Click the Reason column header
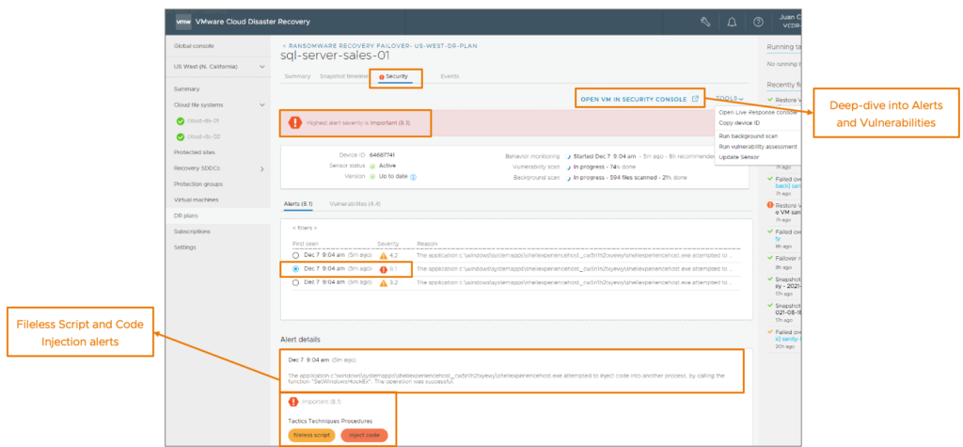The height and width of the screenshot is (447, 963). [427, 244]
